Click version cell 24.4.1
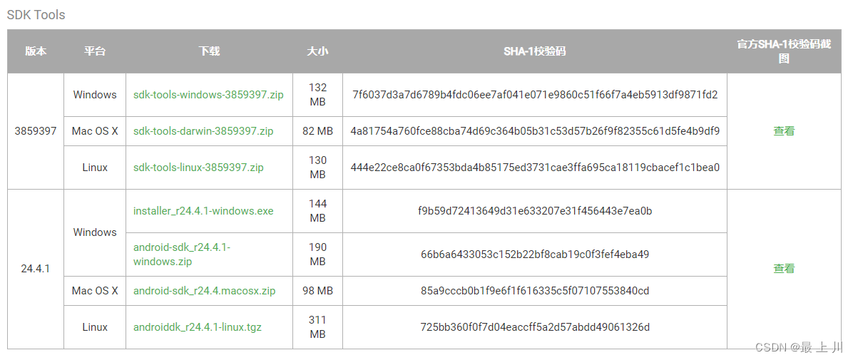The height and width of the screenshot is (360, 853). click(x=36, y=269)
